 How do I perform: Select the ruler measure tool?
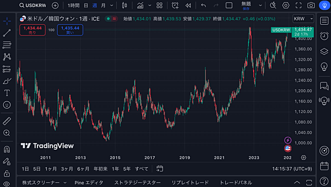pyautogui.click(x=7, y=121)
